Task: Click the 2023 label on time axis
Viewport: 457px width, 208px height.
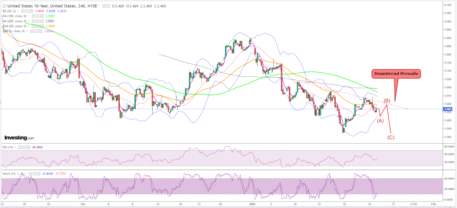Action: [x=252, y=204]
